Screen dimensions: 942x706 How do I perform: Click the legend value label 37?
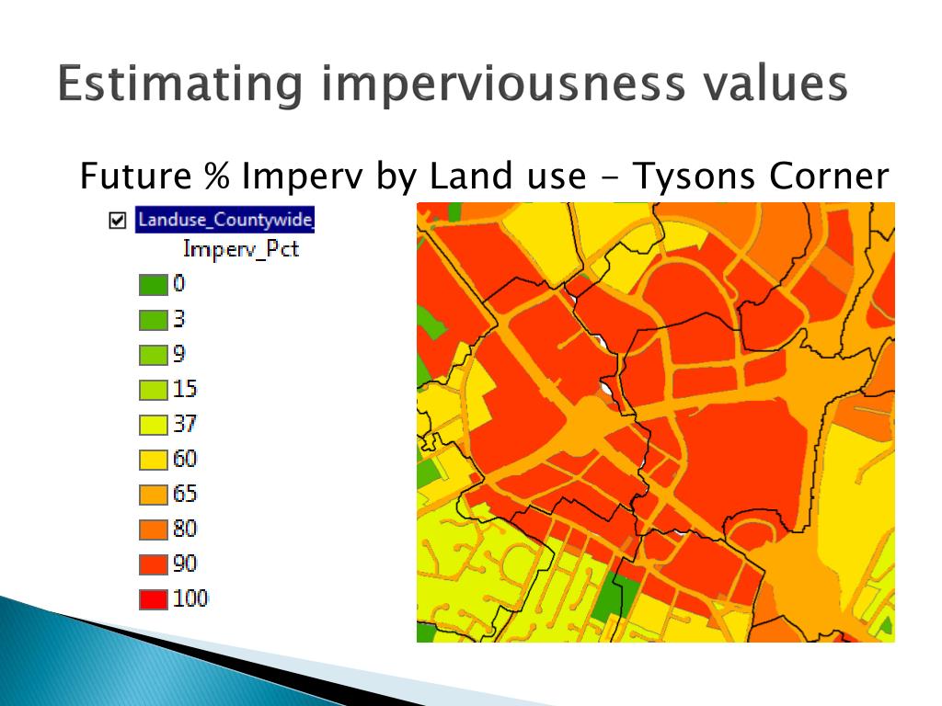tap(185, 423)
